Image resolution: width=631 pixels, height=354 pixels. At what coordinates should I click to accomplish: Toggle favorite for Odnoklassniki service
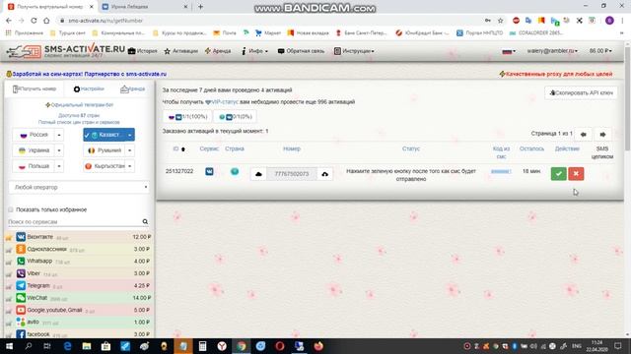coord(9,250)
